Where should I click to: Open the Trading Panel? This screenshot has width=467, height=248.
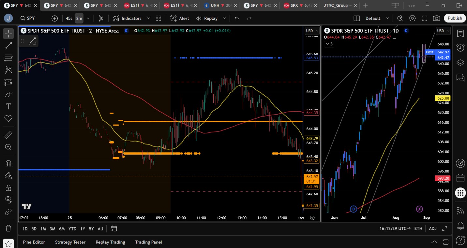click(149, 242)
